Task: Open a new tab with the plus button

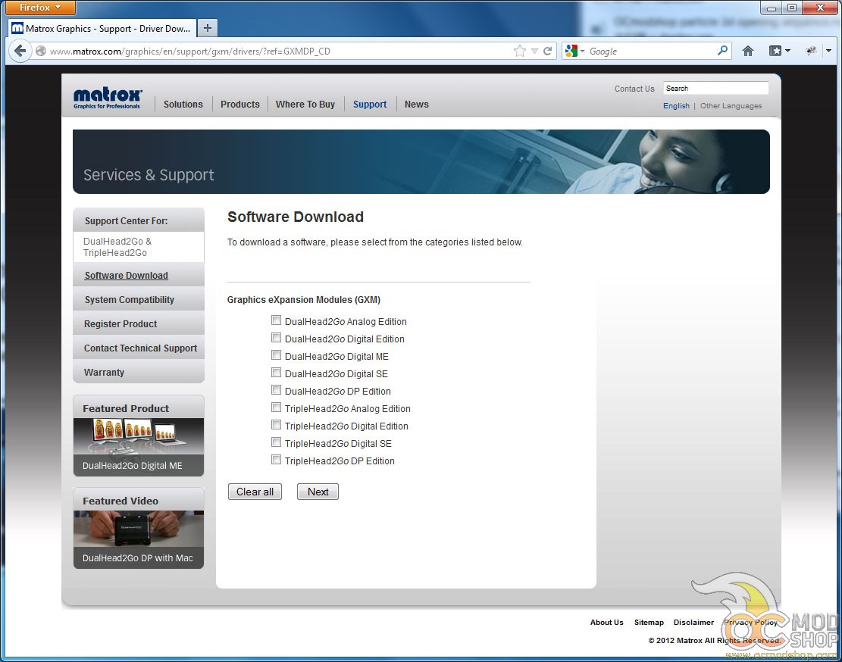Action: [x=207, y=28]
